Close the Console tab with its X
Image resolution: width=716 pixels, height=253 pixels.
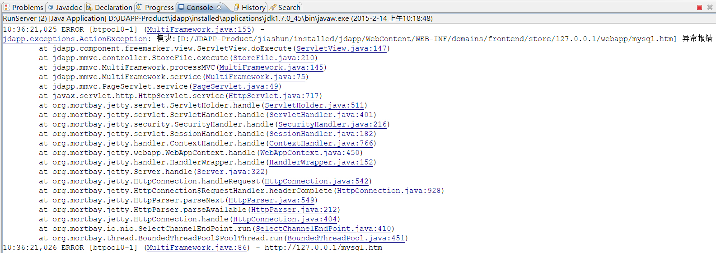click(219, 7)
